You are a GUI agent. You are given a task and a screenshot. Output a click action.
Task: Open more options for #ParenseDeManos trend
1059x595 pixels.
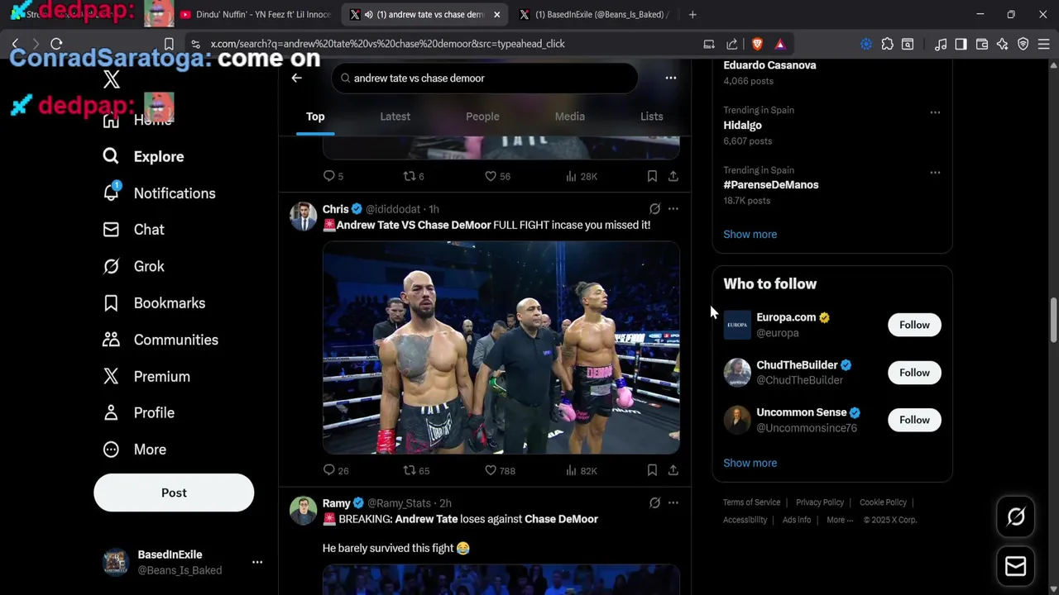click(935, 173)
